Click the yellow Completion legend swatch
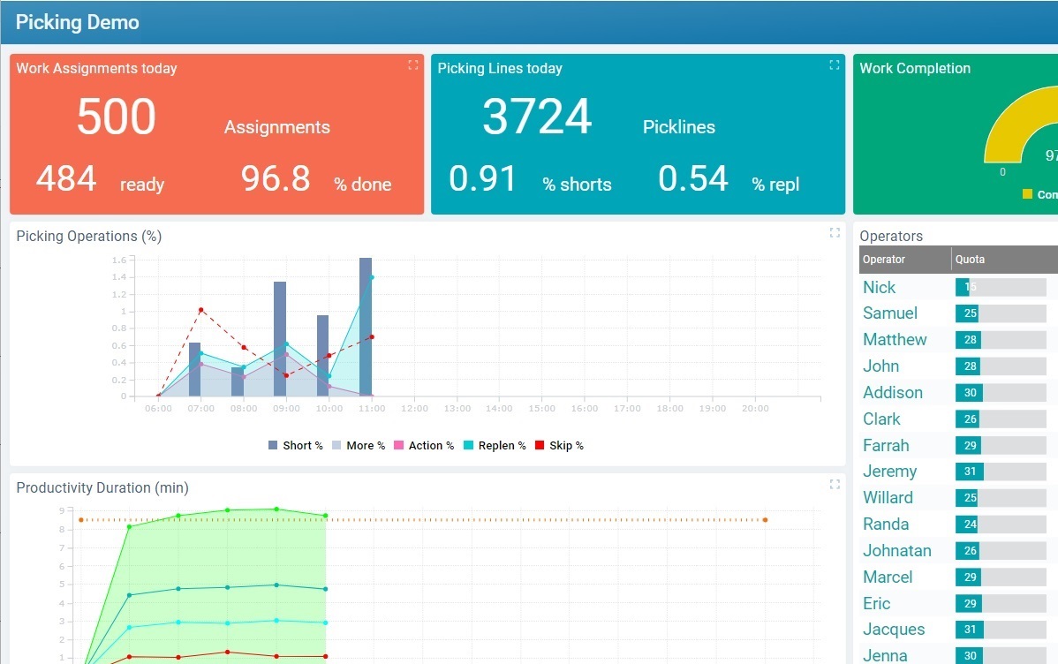This screenshot has height=664, width=1058. point(1026,192)
